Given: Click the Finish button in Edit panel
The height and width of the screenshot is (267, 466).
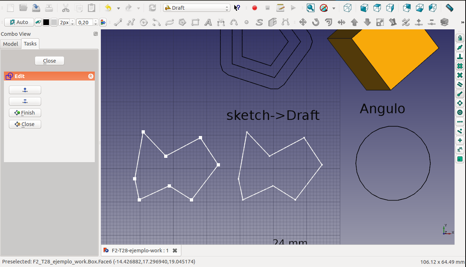Looking at the screenshot, I should [x=25, y=113].
